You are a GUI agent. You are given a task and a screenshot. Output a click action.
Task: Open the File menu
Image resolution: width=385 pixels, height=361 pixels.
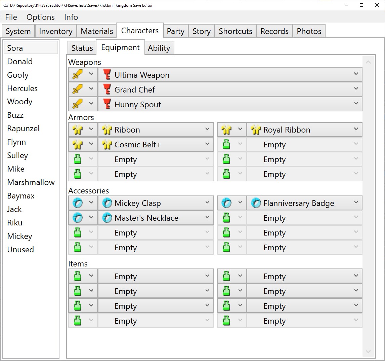point(11,17)
